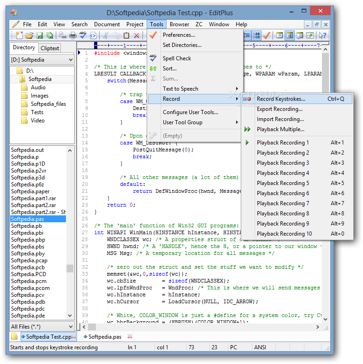Image resolution: width=363 pixels, height=364 pixels.
Task: Choose Configure User Tools... entry
Action: point(190,112)
